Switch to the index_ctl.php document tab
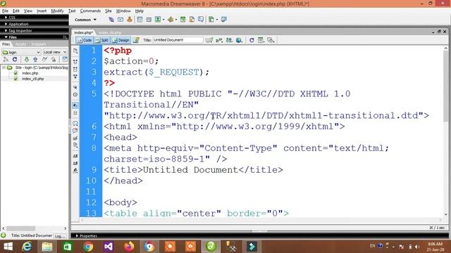Image resolution: width=451 pixels, height=253 pixels. (x=110, y=33)
